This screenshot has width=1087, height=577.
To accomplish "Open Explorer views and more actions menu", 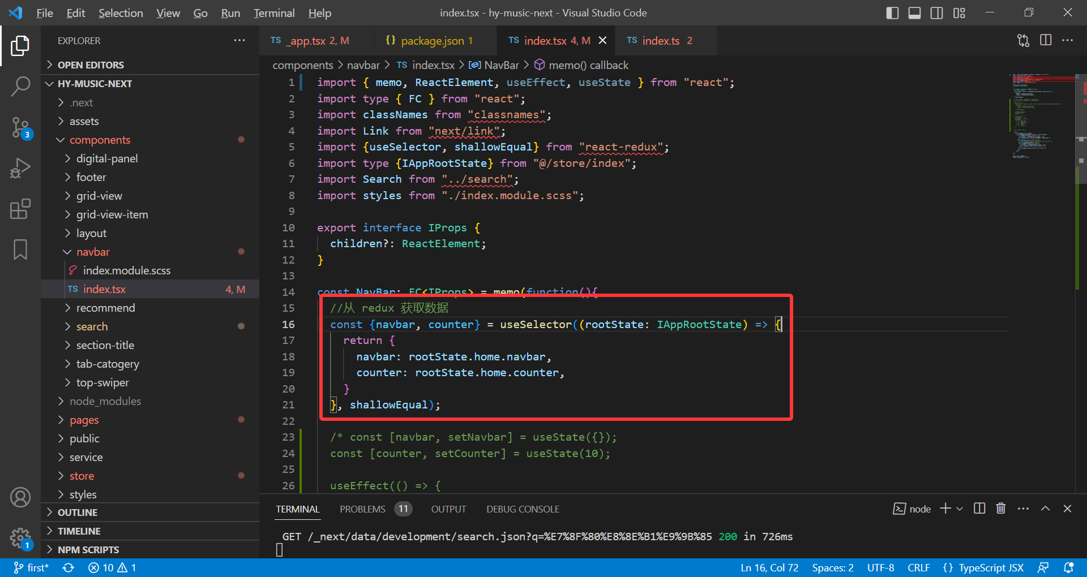I will [239, 41].
